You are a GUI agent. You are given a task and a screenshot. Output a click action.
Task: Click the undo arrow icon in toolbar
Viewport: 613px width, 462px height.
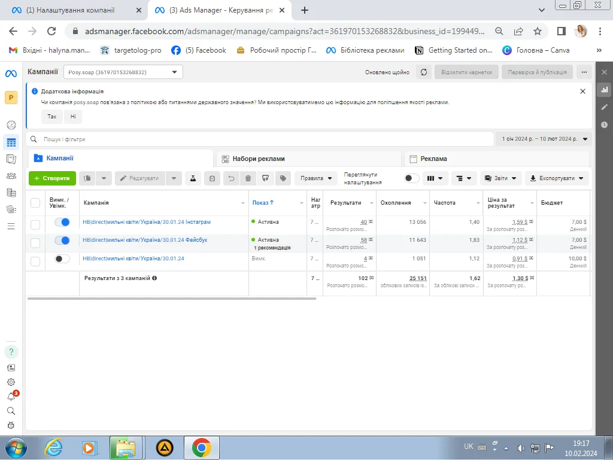(x=230, y=178)
